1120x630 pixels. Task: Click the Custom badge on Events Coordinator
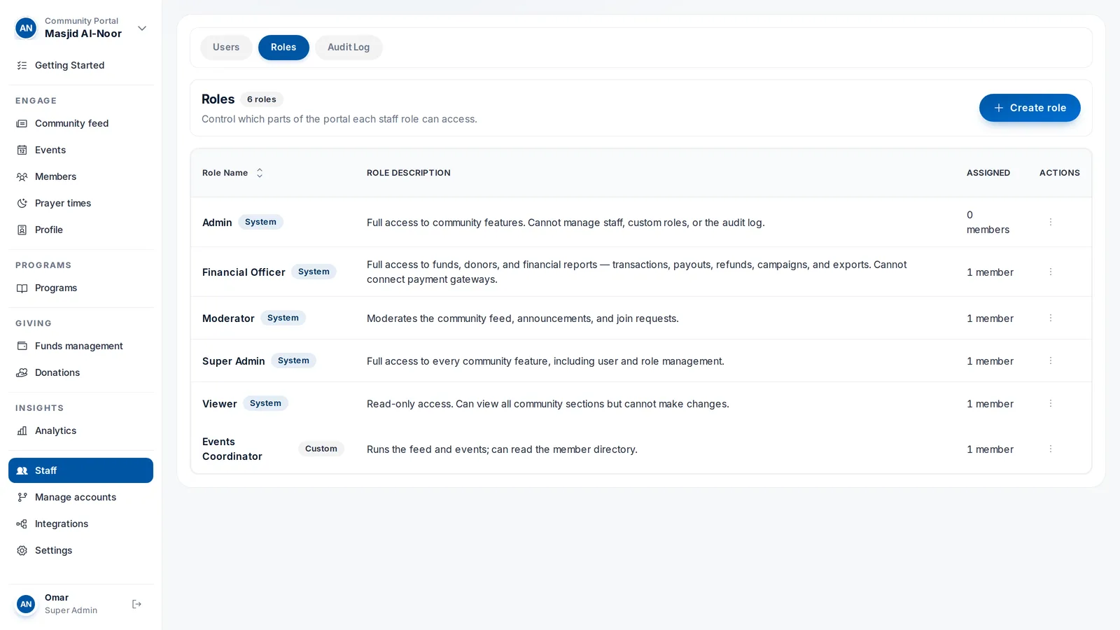tap(321, 449)
